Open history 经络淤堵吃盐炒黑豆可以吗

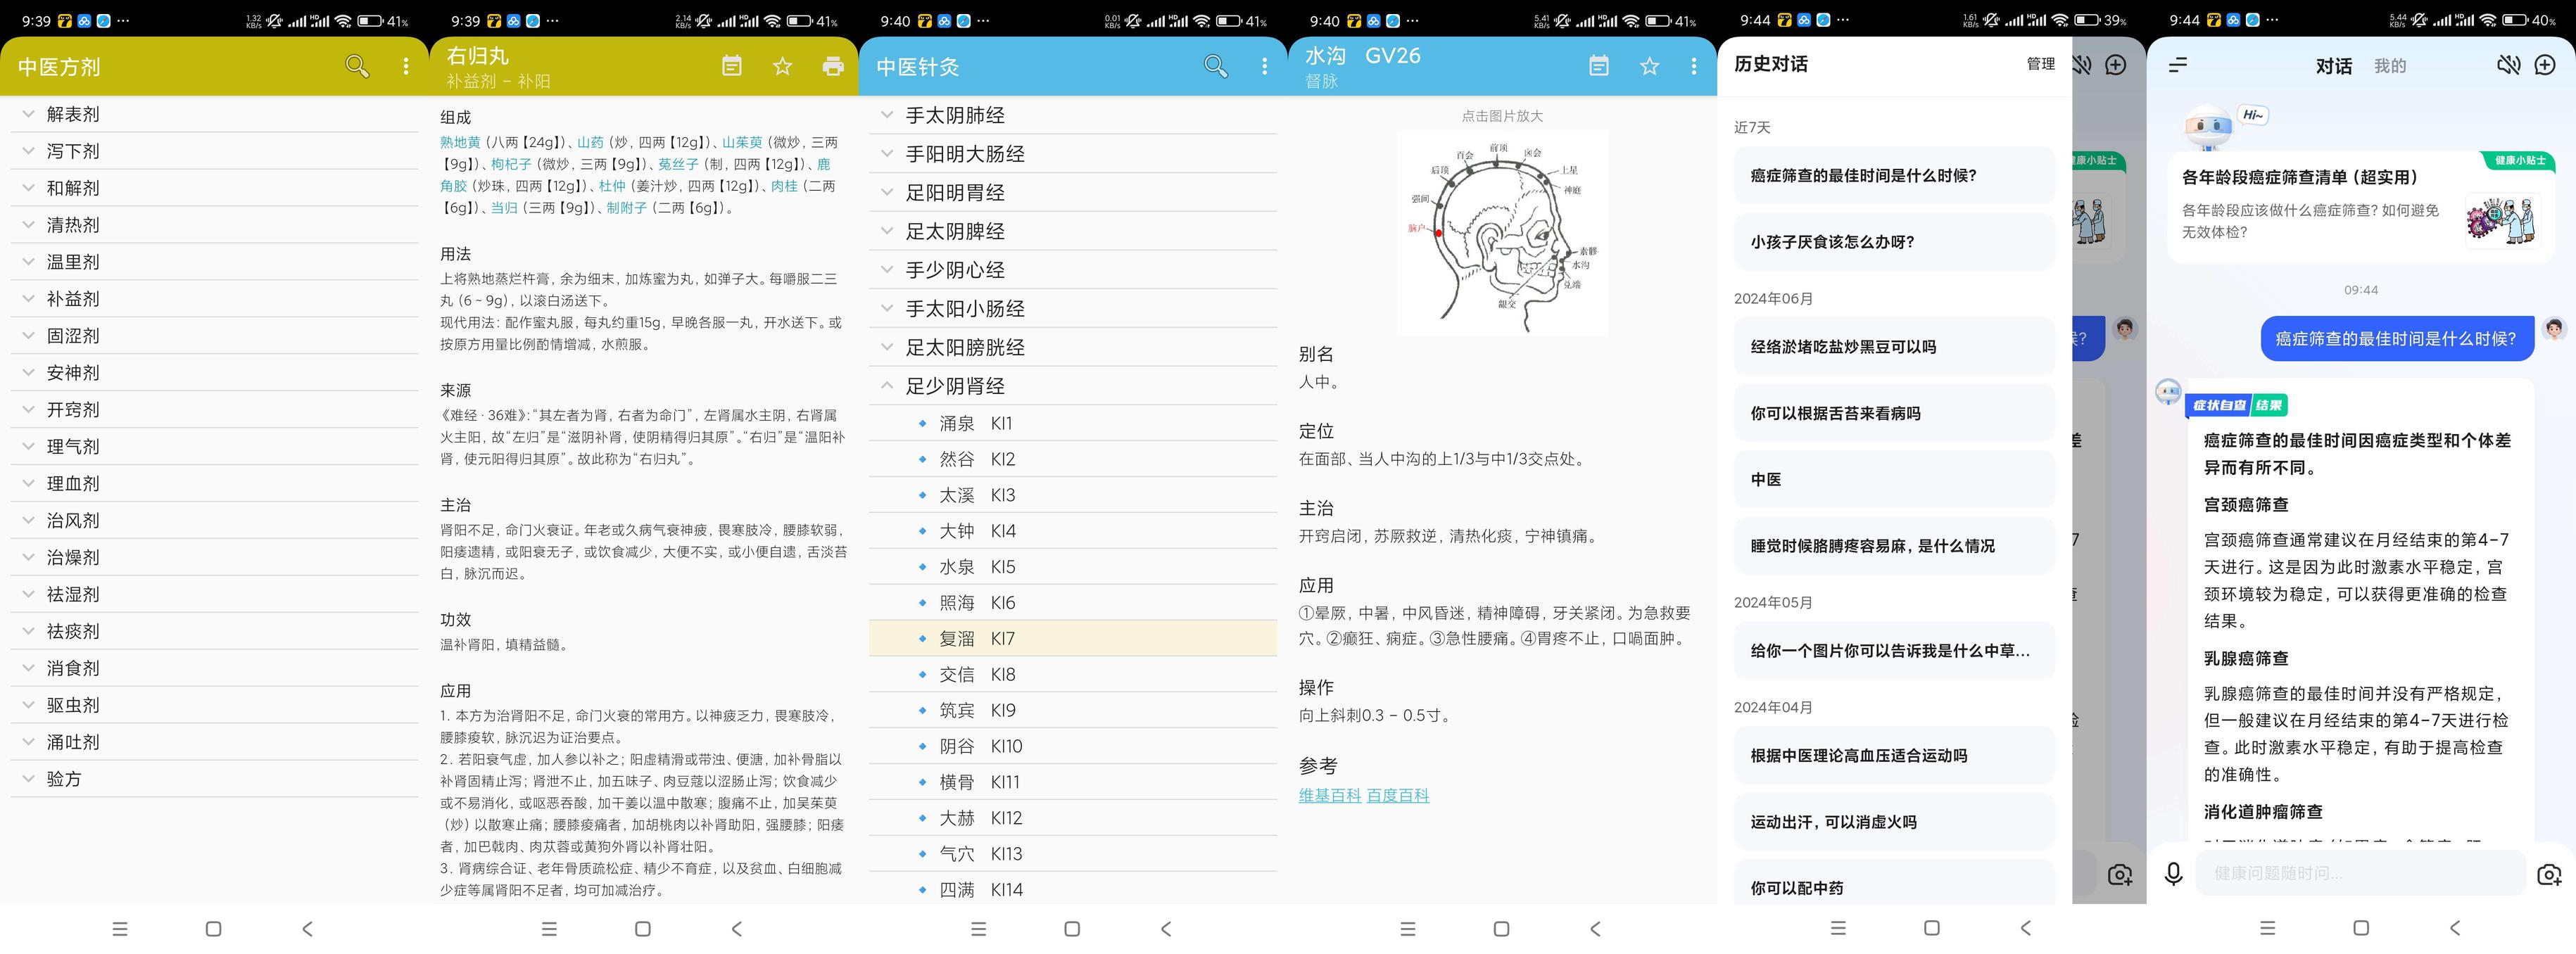pos(1894,347)
